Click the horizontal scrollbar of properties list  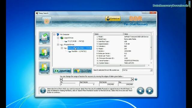pyautogui.click(x=121, y=65)
